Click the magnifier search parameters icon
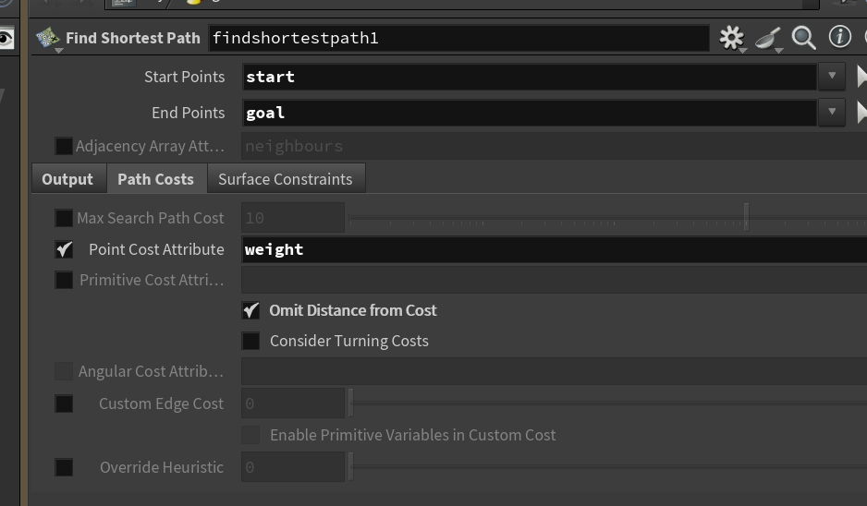Image resolution: width=867 pixels, height=506 pixels. tap(803, 38)
